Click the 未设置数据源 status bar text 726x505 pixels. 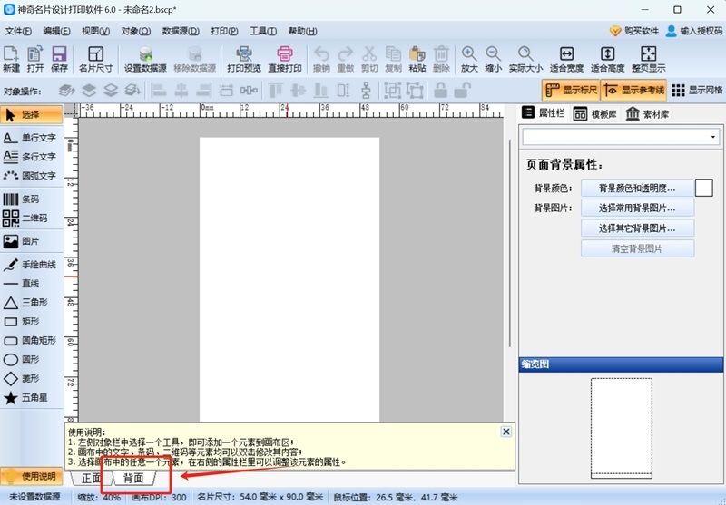click(x=35, y=497)
